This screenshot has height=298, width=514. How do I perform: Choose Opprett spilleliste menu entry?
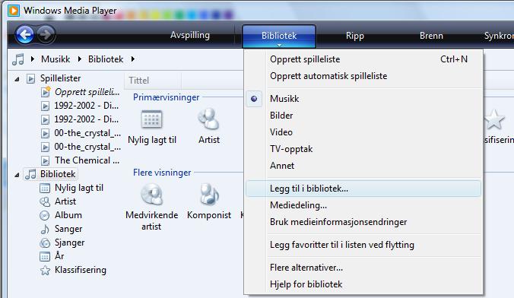[x=363, y=59]
